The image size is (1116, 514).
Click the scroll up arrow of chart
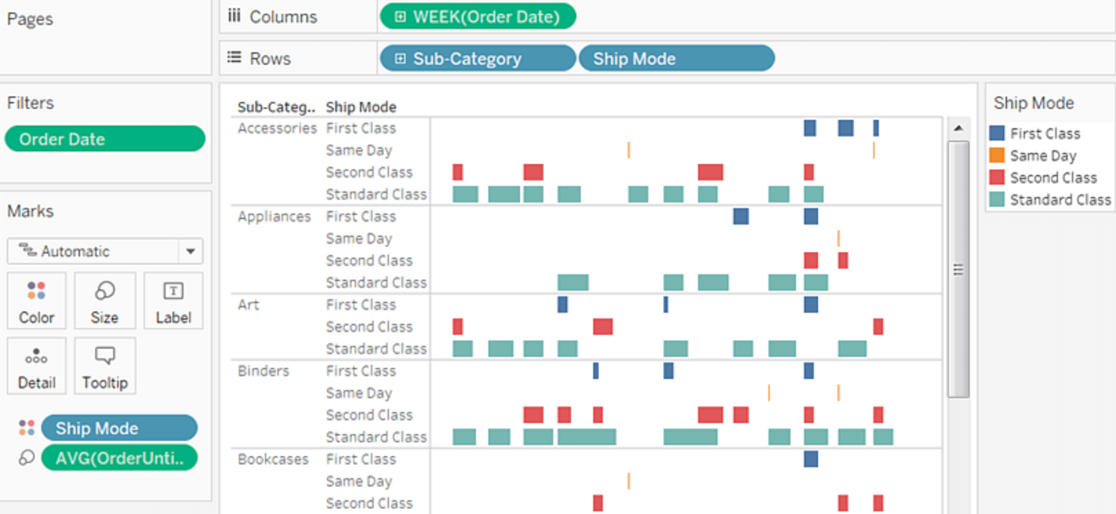click(x=958, y=128)
